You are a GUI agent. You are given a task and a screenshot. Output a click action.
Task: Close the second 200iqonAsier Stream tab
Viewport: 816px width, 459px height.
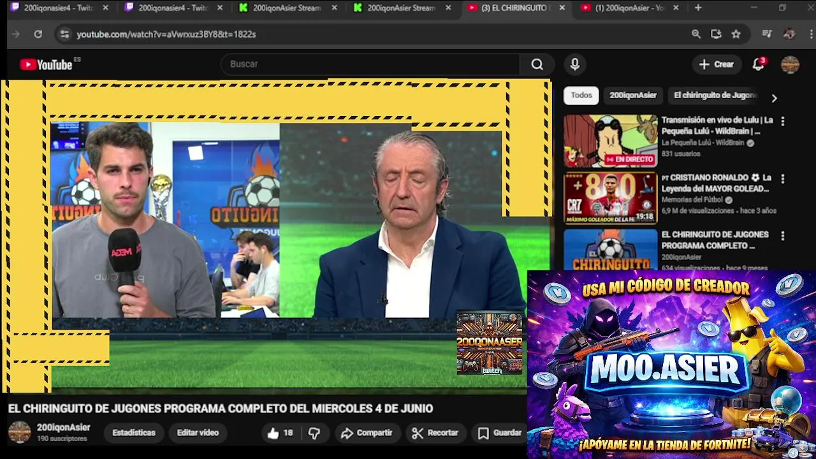[448, 8]
